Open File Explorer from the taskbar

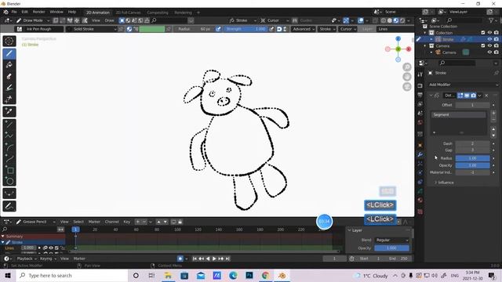pos(168,275)
